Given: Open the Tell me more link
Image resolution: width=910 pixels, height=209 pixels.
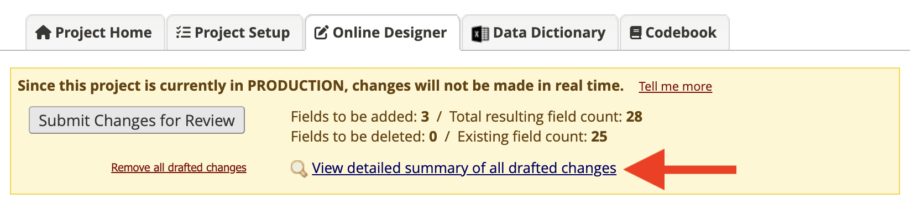Looking at the screenshot, I should [676, 86].
